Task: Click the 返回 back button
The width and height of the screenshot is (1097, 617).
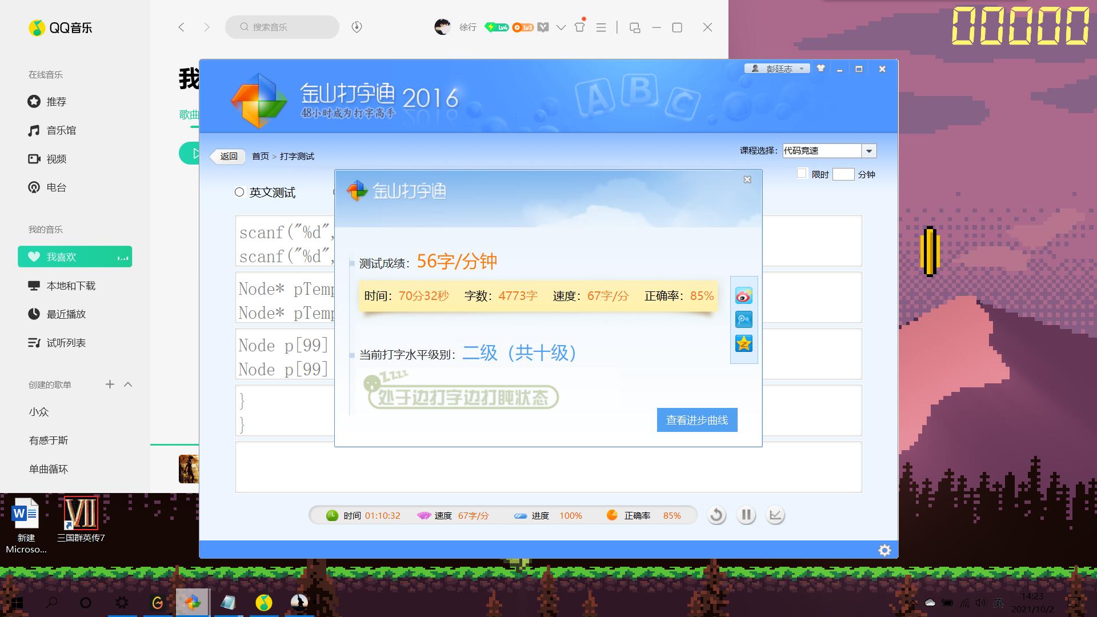Action: click(x=229, y=156)
